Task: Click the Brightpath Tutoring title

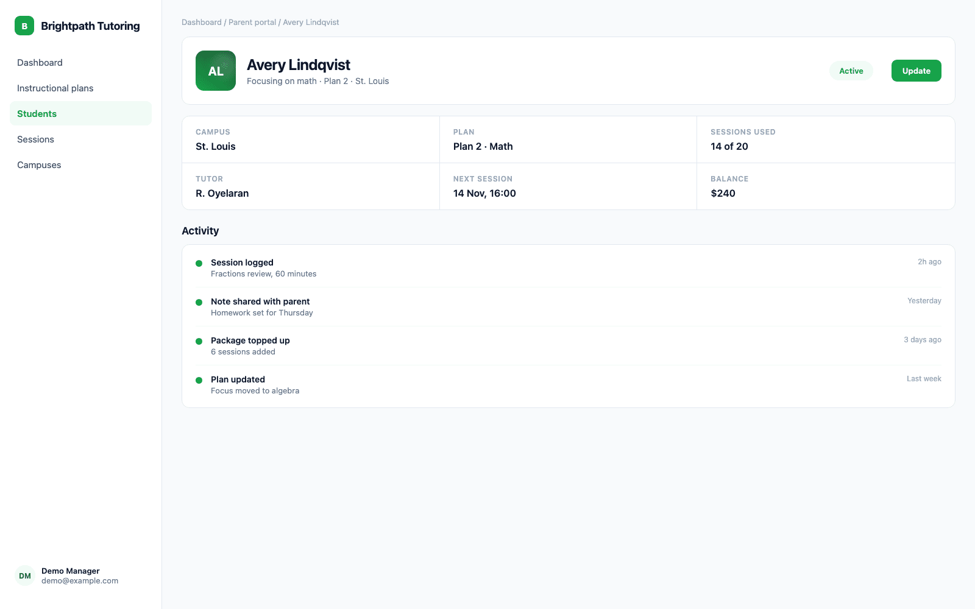Action: click(90, 26)
